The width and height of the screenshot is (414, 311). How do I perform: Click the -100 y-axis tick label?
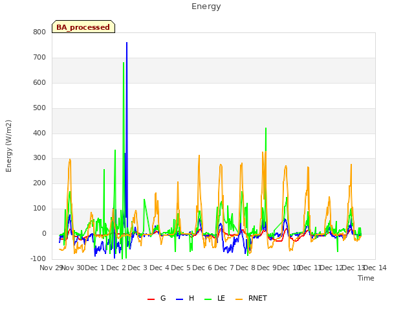point(38,259)
